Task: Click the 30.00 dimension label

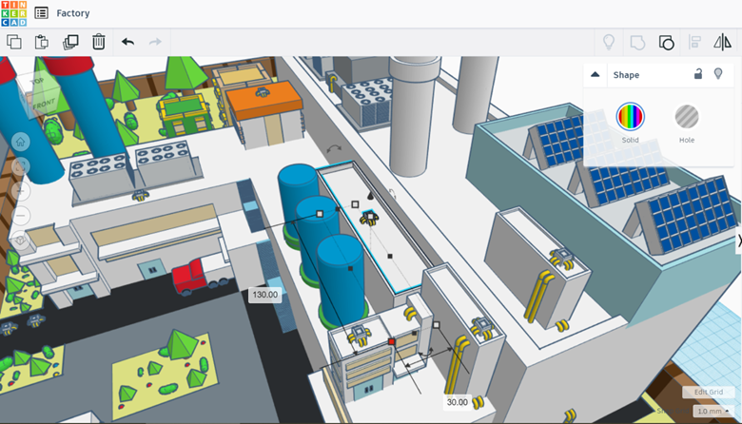Action: 458,402
